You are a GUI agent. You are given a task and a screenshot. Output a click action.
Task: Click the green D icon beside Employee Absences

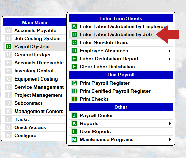(x=74, y=51)
